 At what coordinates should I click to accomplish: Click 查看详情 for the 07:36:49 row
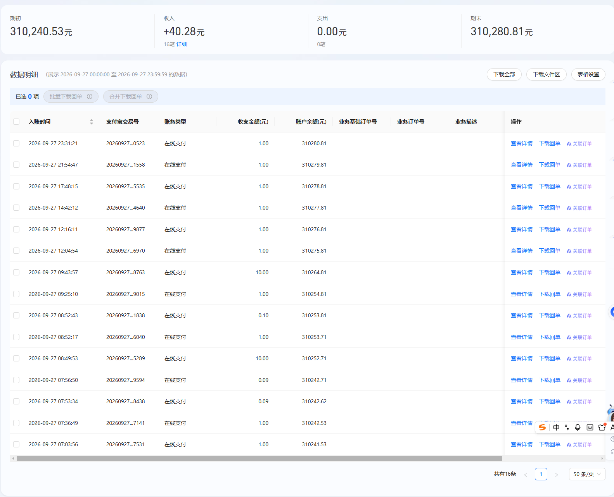[x=521, y=423]
